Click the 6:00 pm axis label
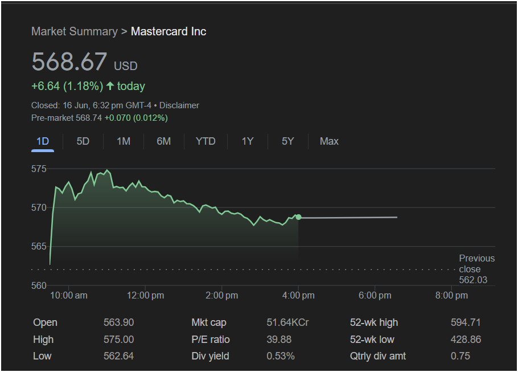 click(x=375, y=295)
